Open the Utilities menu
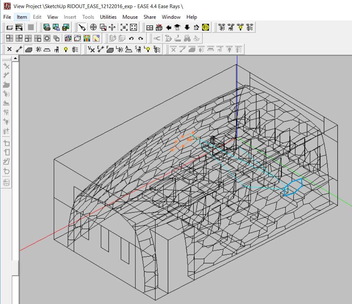 tap(108, 17)
